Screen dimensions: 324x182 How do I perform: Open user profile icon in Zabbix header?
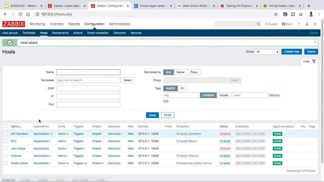307,24
